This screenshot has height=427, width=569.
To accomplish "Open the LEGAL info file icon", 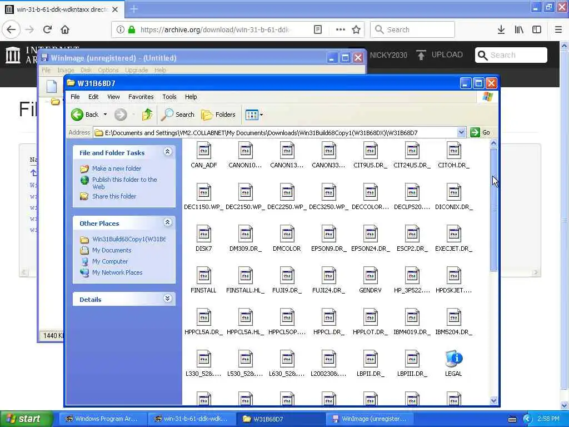I will [453, 360].
